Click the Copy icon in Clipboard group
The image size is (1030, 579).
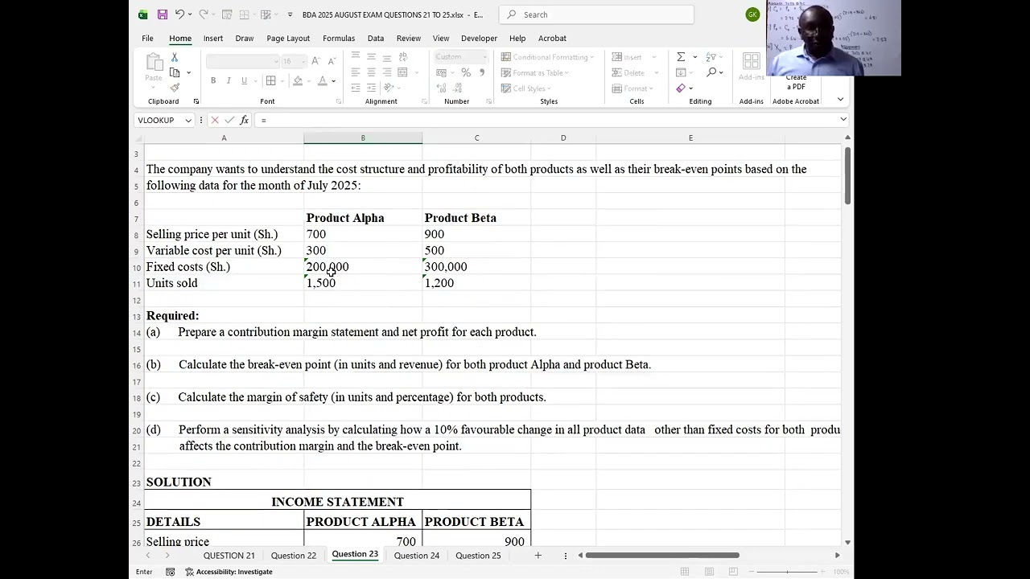175,72
